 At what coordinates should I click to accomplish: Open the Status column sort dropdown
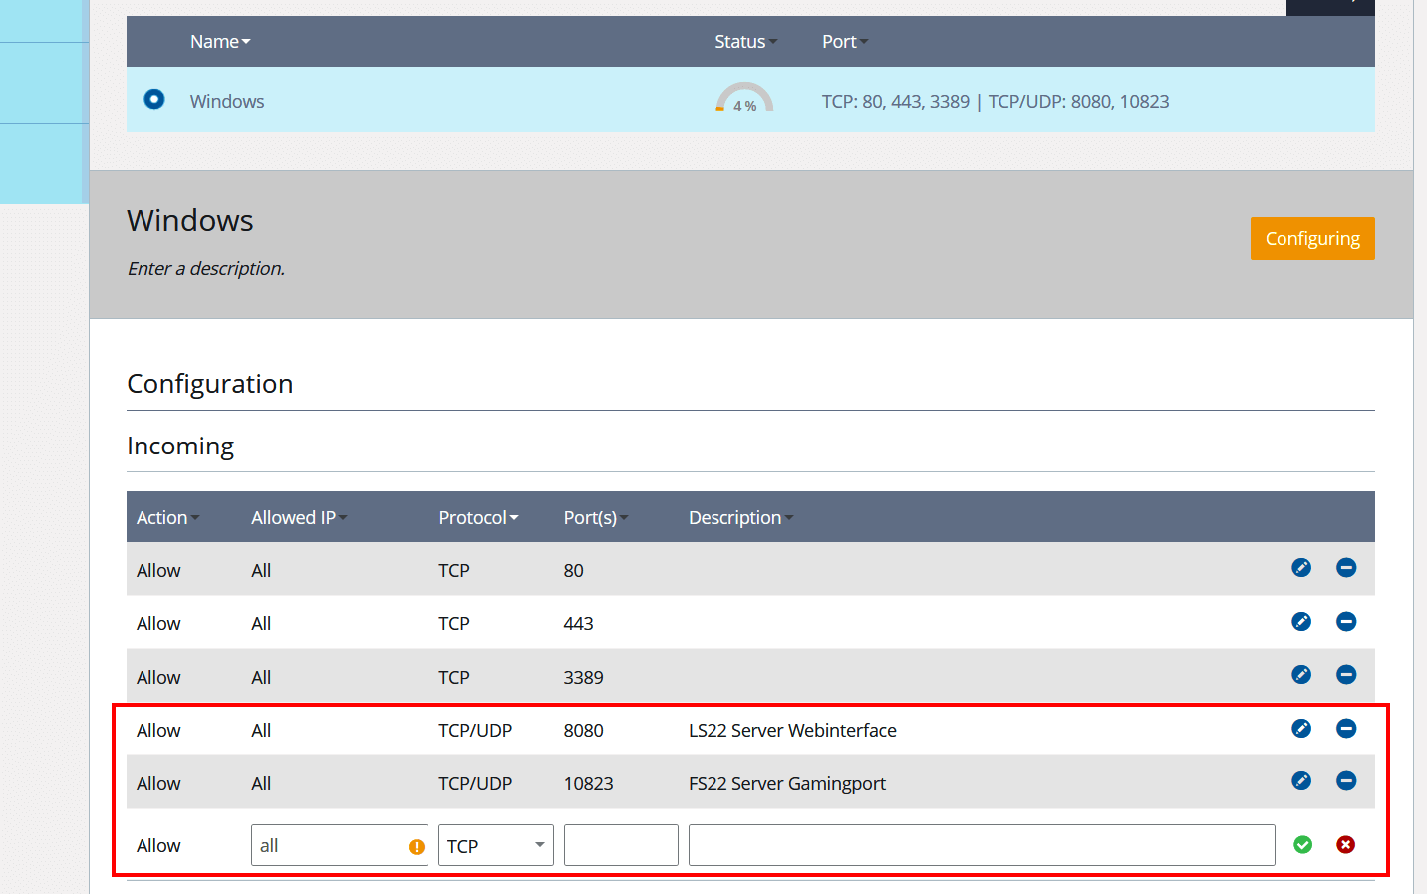[x=774, y=41]
